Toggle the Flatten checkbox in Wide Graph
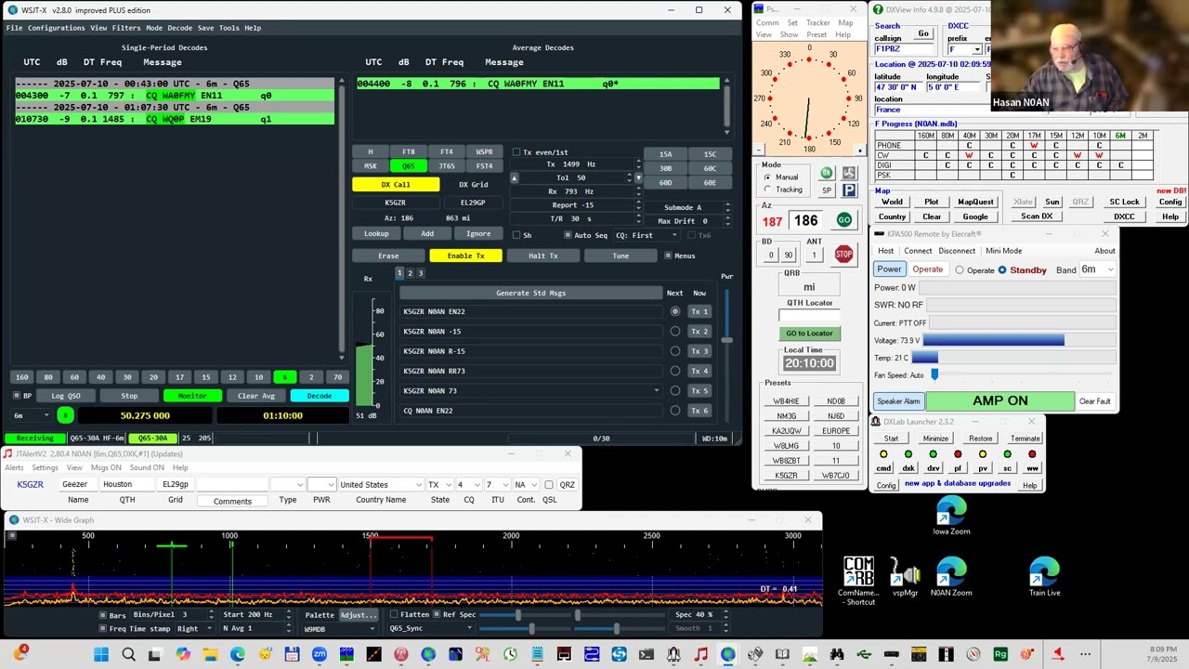Viewport: 1189px width, 669px height. pos(394,614)
